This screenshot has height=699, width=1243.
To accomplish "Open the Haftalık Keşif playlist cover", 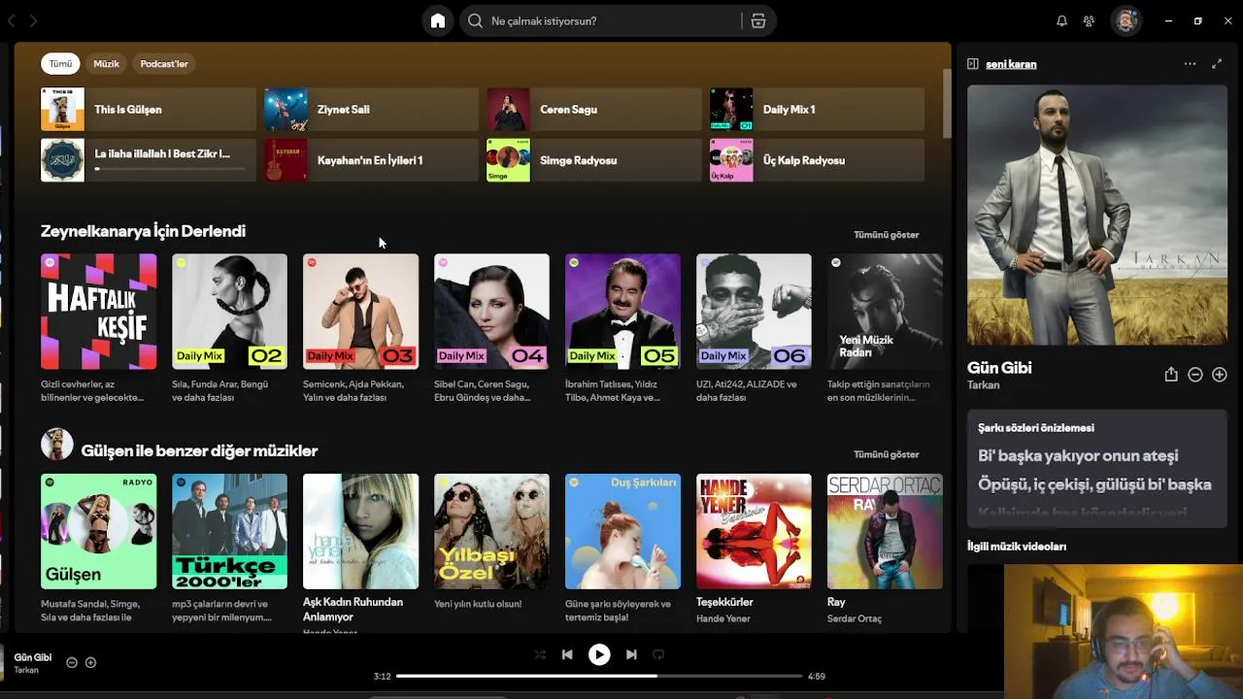I will (98, 312).
